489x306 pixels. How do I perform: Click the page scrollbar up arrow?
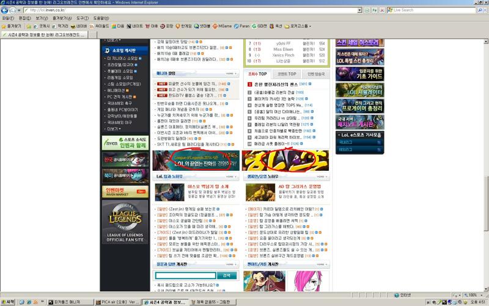coord(486,42)
